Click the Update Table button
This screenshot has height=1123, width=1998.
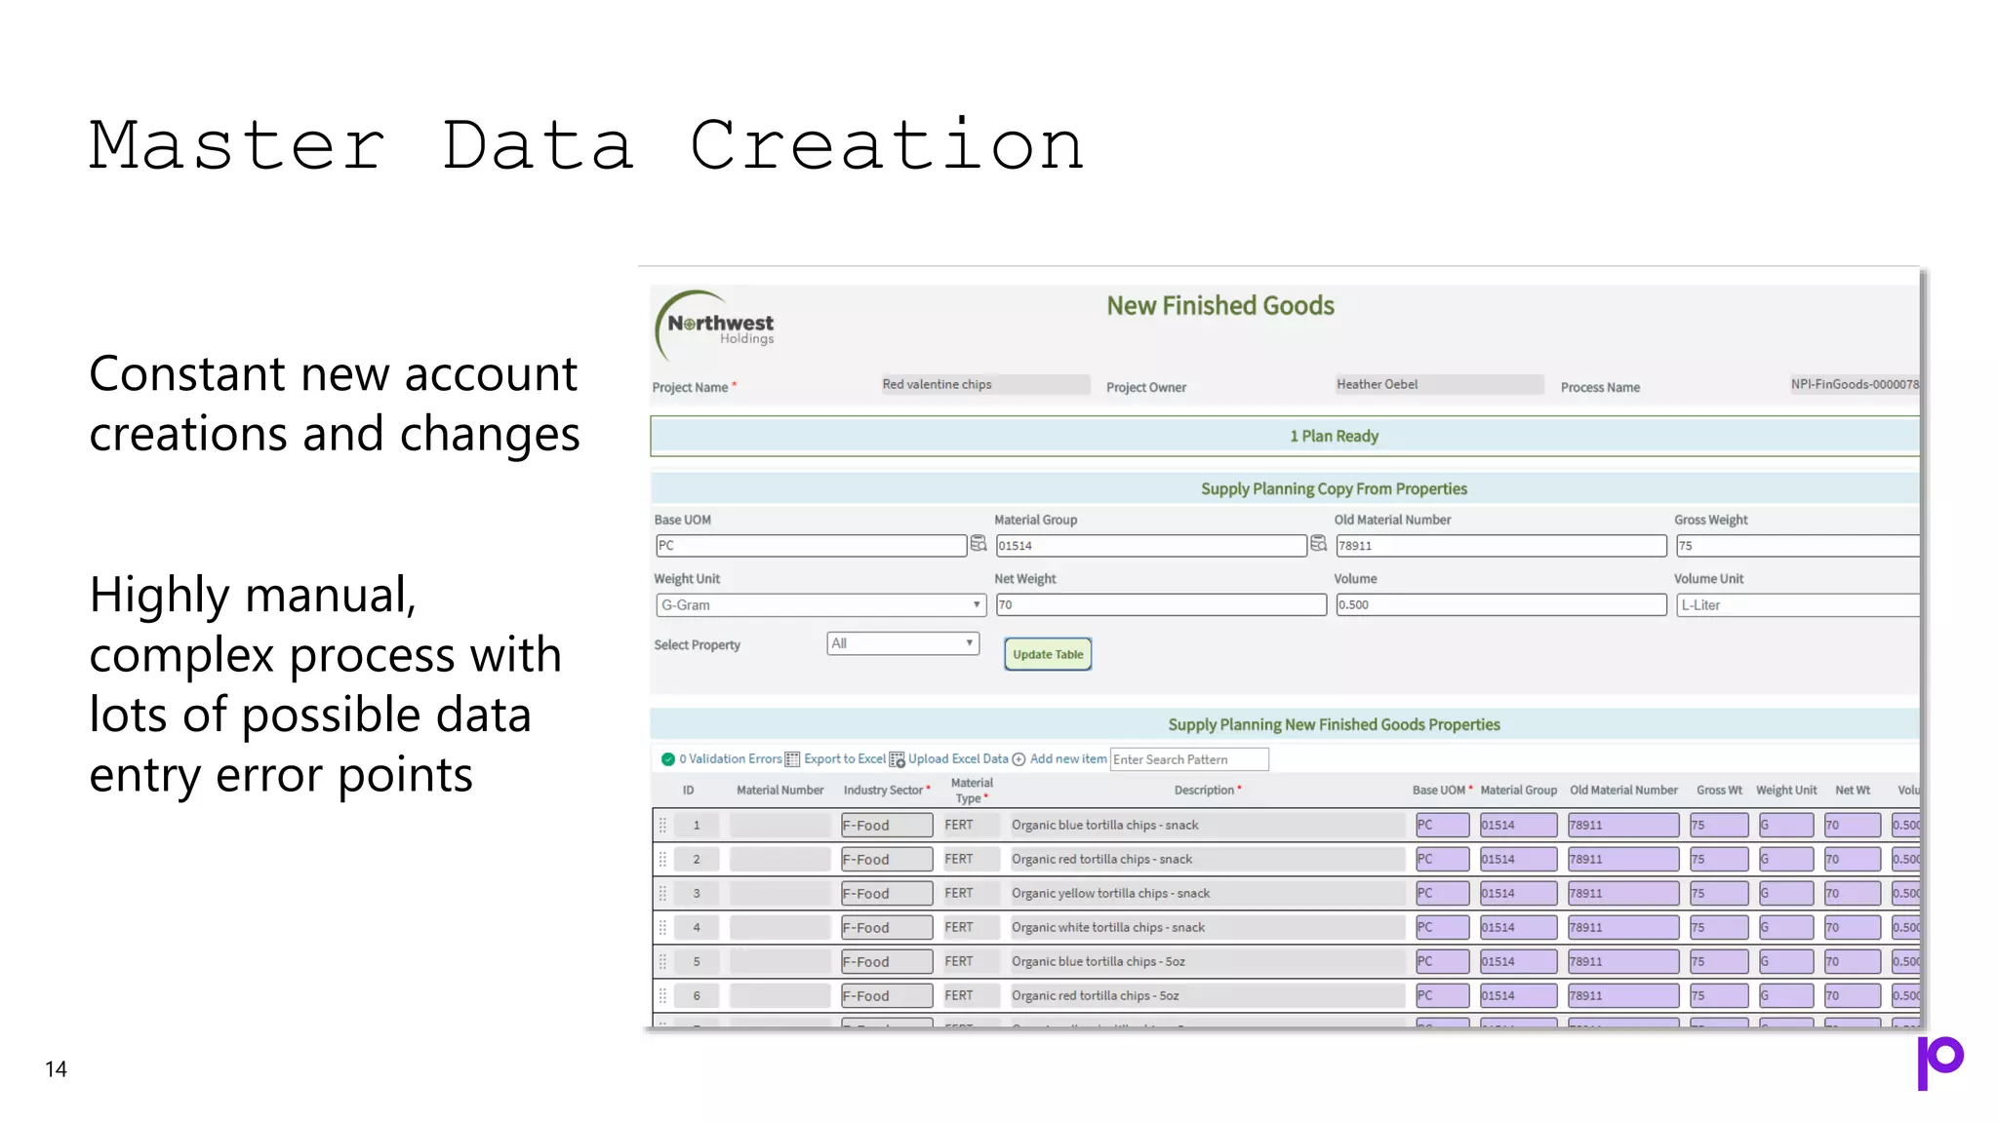[x=1048, y=654]
